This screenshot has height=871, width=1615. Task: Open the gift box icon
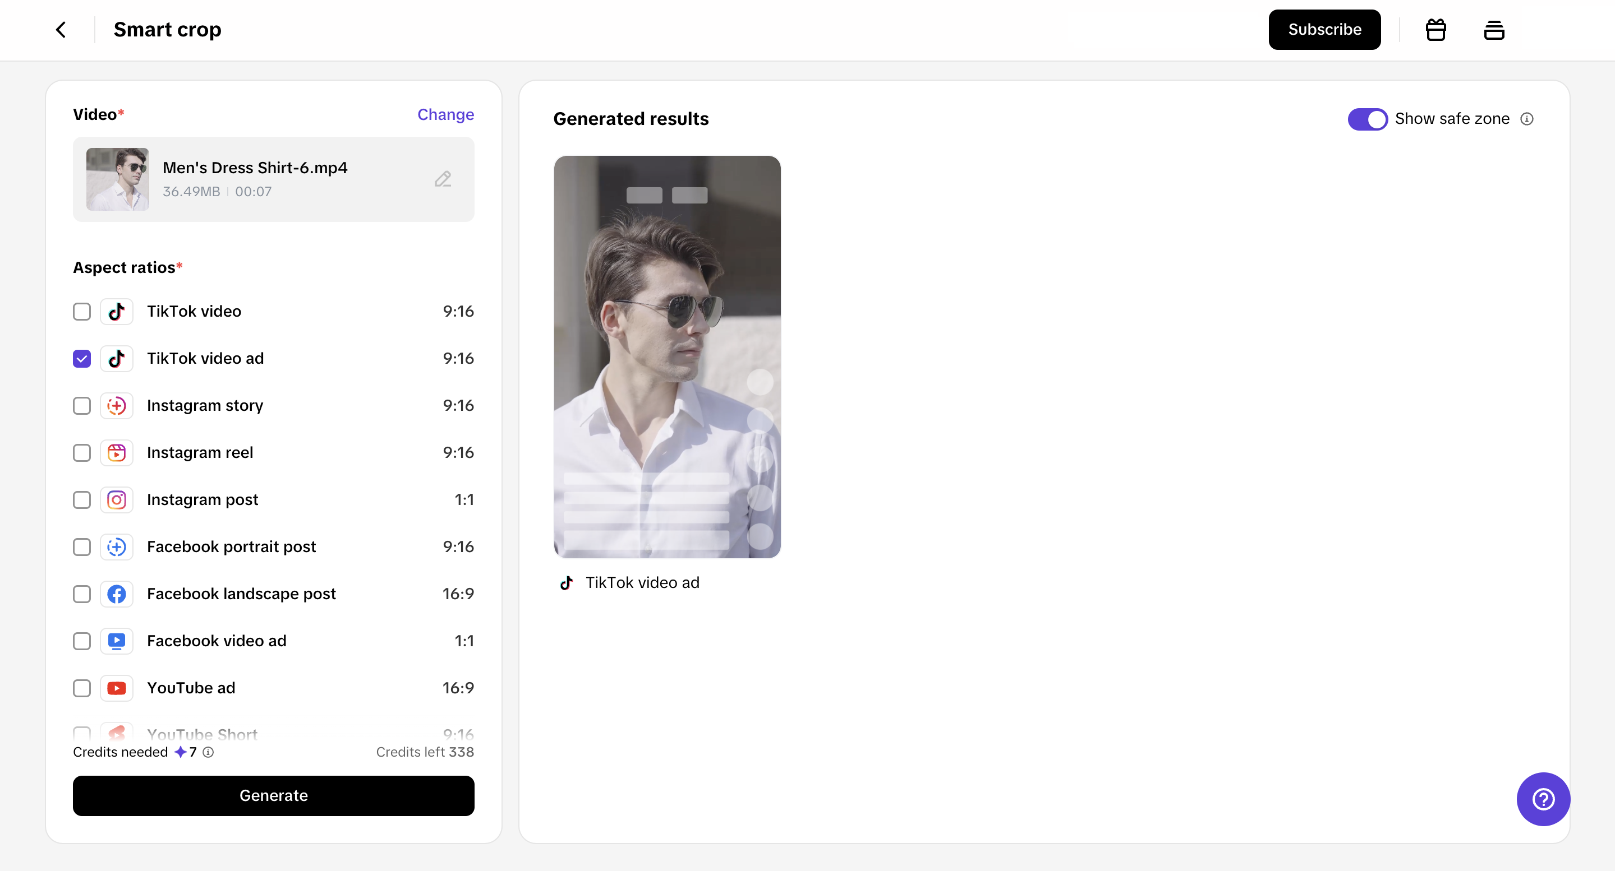click(1435, 30)
